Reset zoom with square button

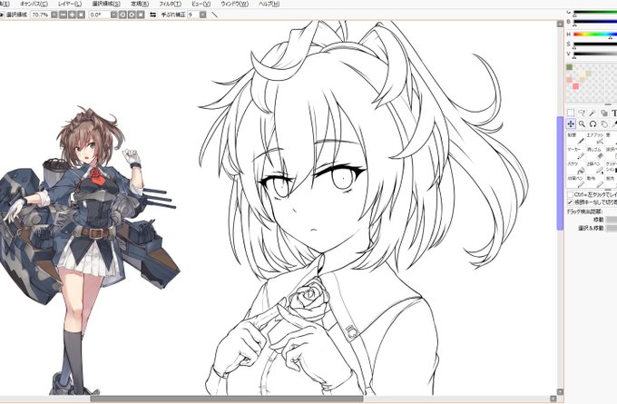81,15
